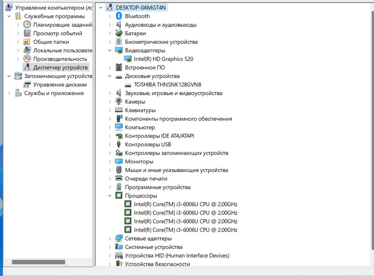Open Управление дисками in left pane
The height and width of the screenshot is (277, 374).
[x=60, y=85]
